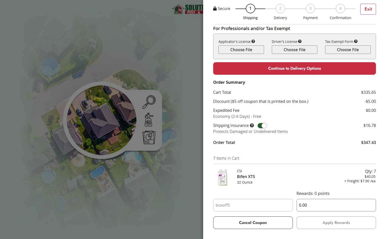The image size is (386, 239).
Task: Click Continue to Delivery Options
Action: [295, 68]
